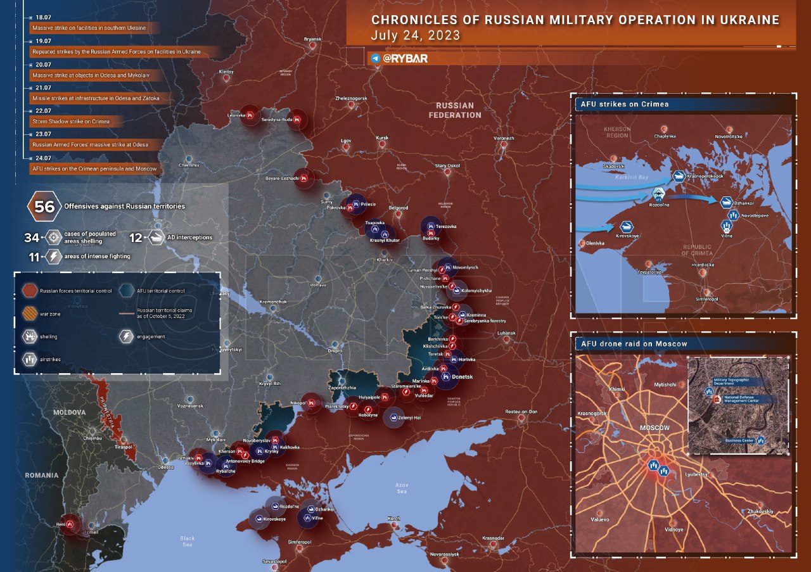Click the Telegram icon beside @RYBAR

click(376, 58)
